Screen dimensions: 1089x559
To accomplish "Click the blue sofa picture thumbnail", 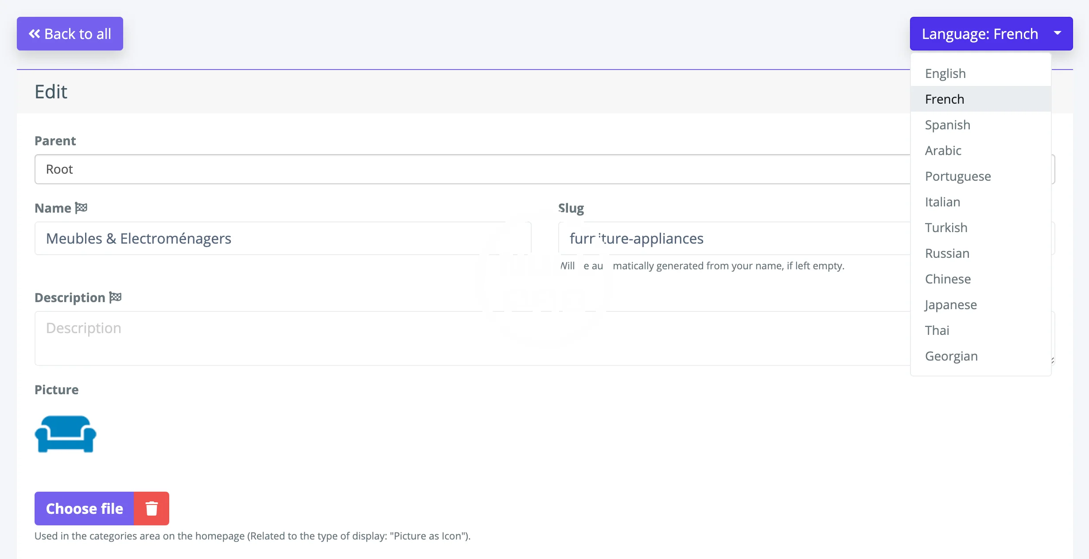I will 66,434.
